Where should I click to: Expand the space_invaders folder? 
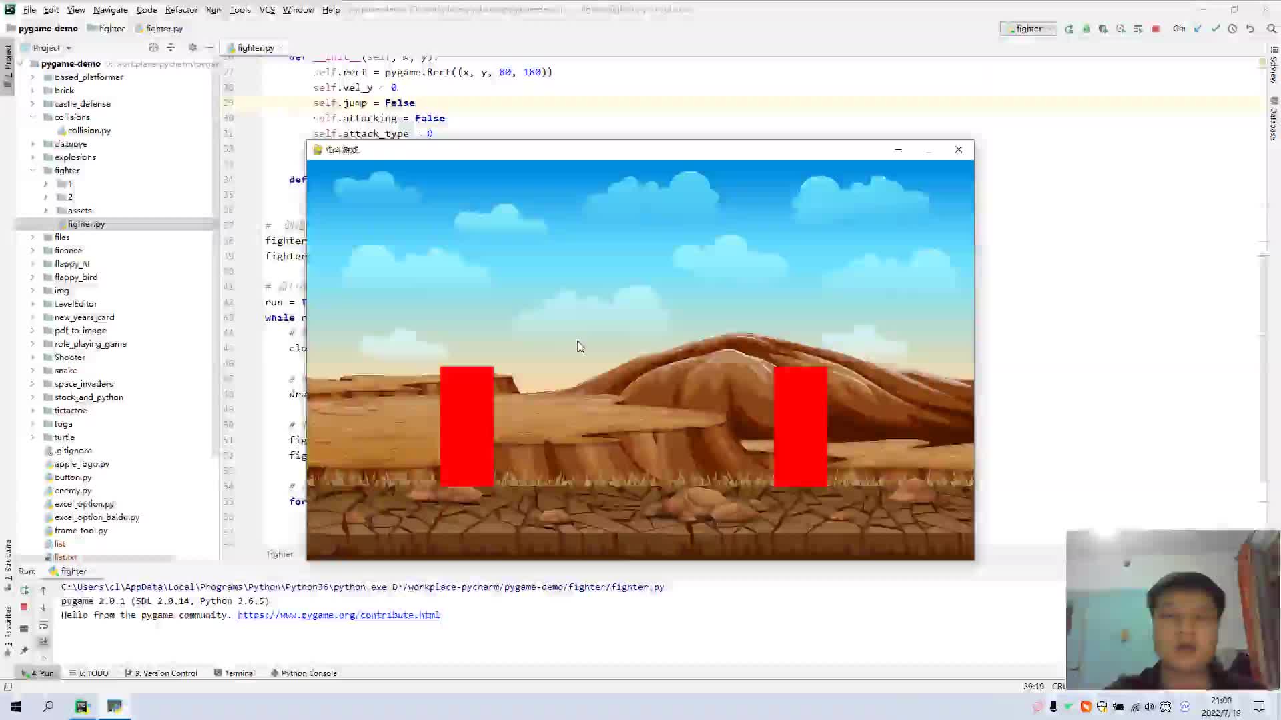click(x=32, y=383)
